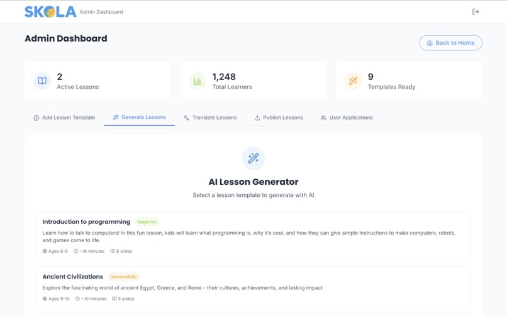Click the bar chart icon beside Total Learners
Viewport: 507px width, 317px height.
pyautogui.click(x=198, y=81)
